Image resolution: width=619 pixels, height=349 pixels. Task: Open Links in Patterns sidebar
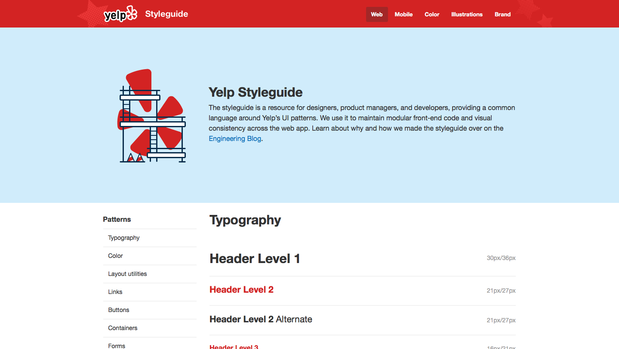[150, 292]
